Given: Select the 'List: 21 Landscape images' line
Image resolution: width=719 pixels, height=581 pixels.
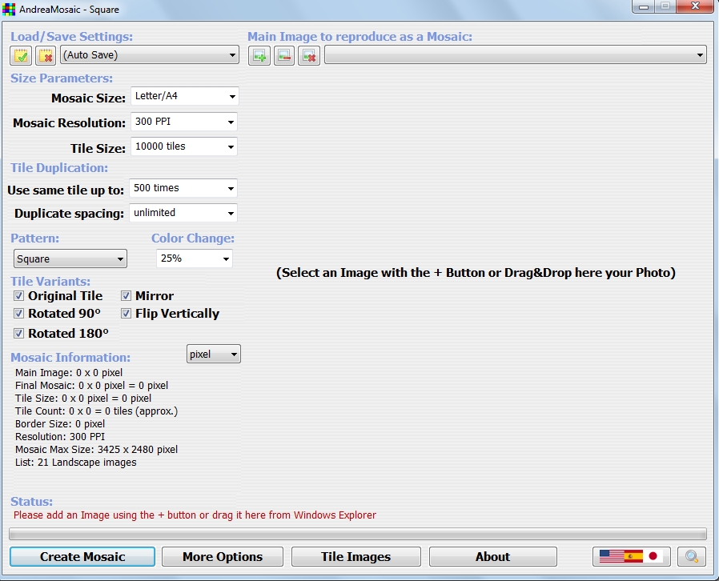Looking at the screenshot, I should pos(75,463).
